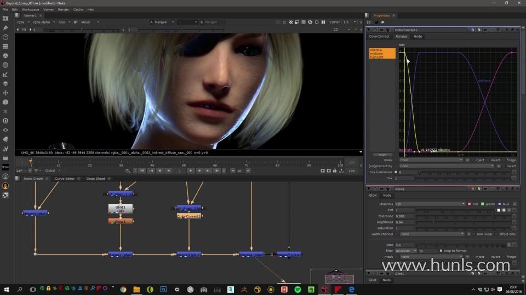
Task: Click the tolerance value field in Glow1
Action: [x=404, y=216]
